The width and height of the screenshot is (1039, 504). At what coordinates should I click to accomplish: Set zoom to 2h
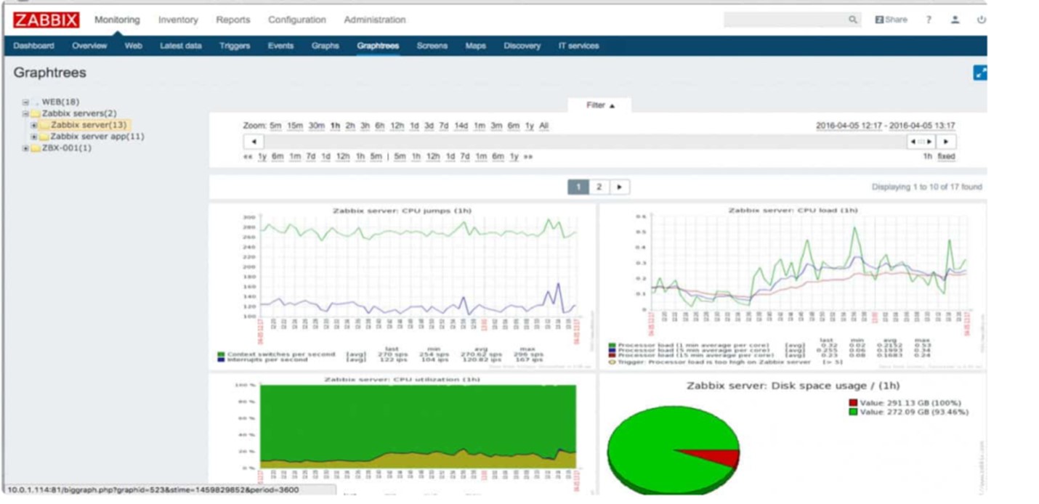pos(350,126)
